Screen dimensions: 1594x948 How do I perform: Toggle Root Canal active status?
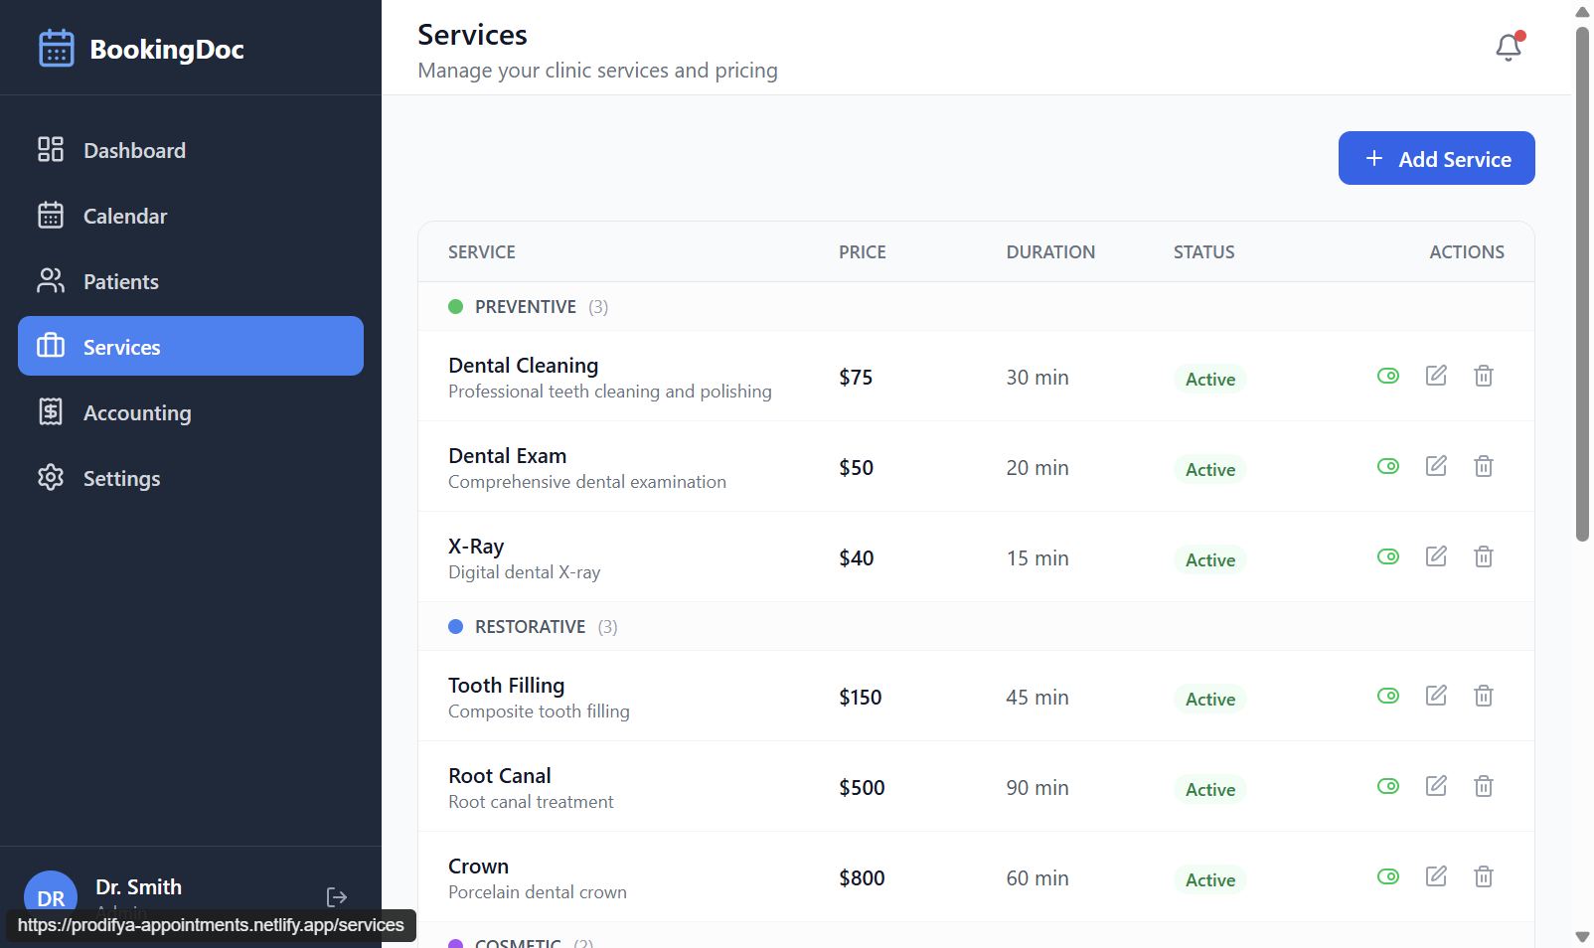[x=1388, y=786]
